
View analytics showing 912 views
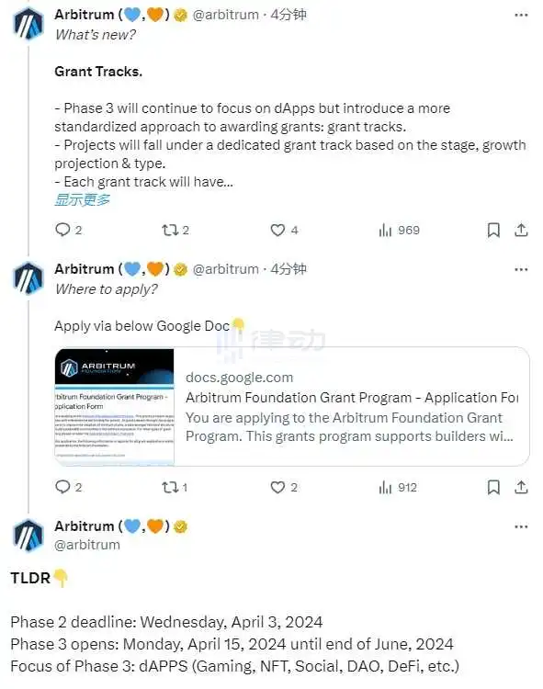coord(398,487)
